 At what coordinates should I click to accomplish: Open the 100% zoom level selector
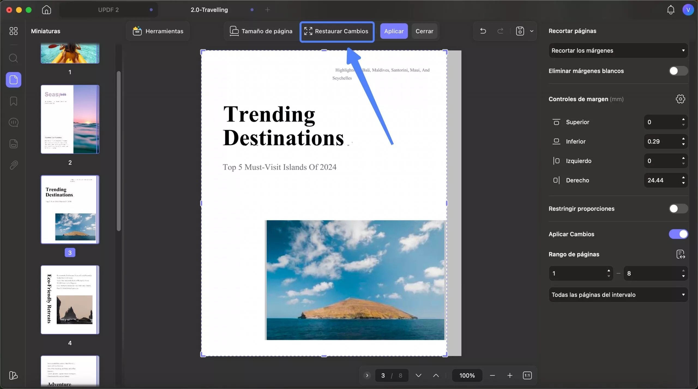click(x=467, y=376)
